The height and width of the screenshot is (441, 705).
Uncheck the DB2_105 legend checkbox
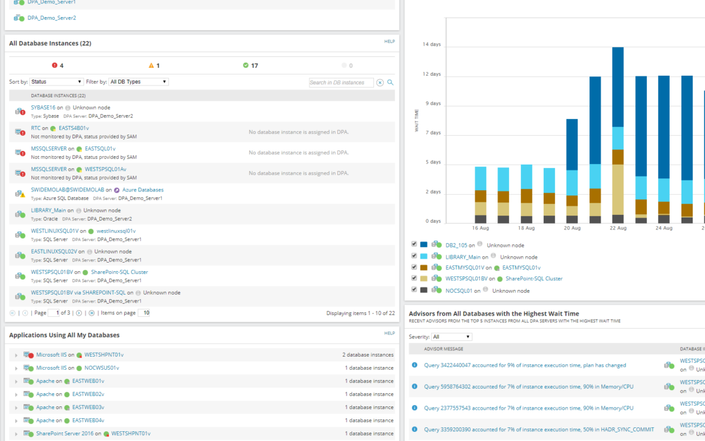coord(414,244)
